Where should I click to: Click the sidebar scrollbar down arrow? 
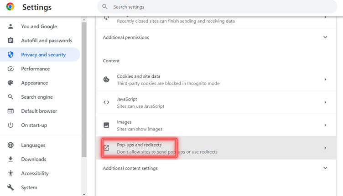click(84, 194)
